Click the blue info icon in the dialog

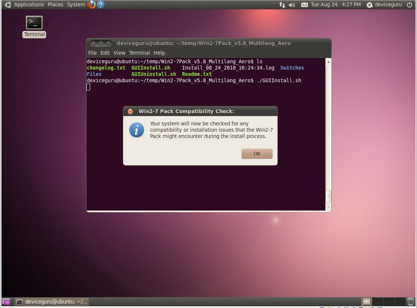point(136,130)
